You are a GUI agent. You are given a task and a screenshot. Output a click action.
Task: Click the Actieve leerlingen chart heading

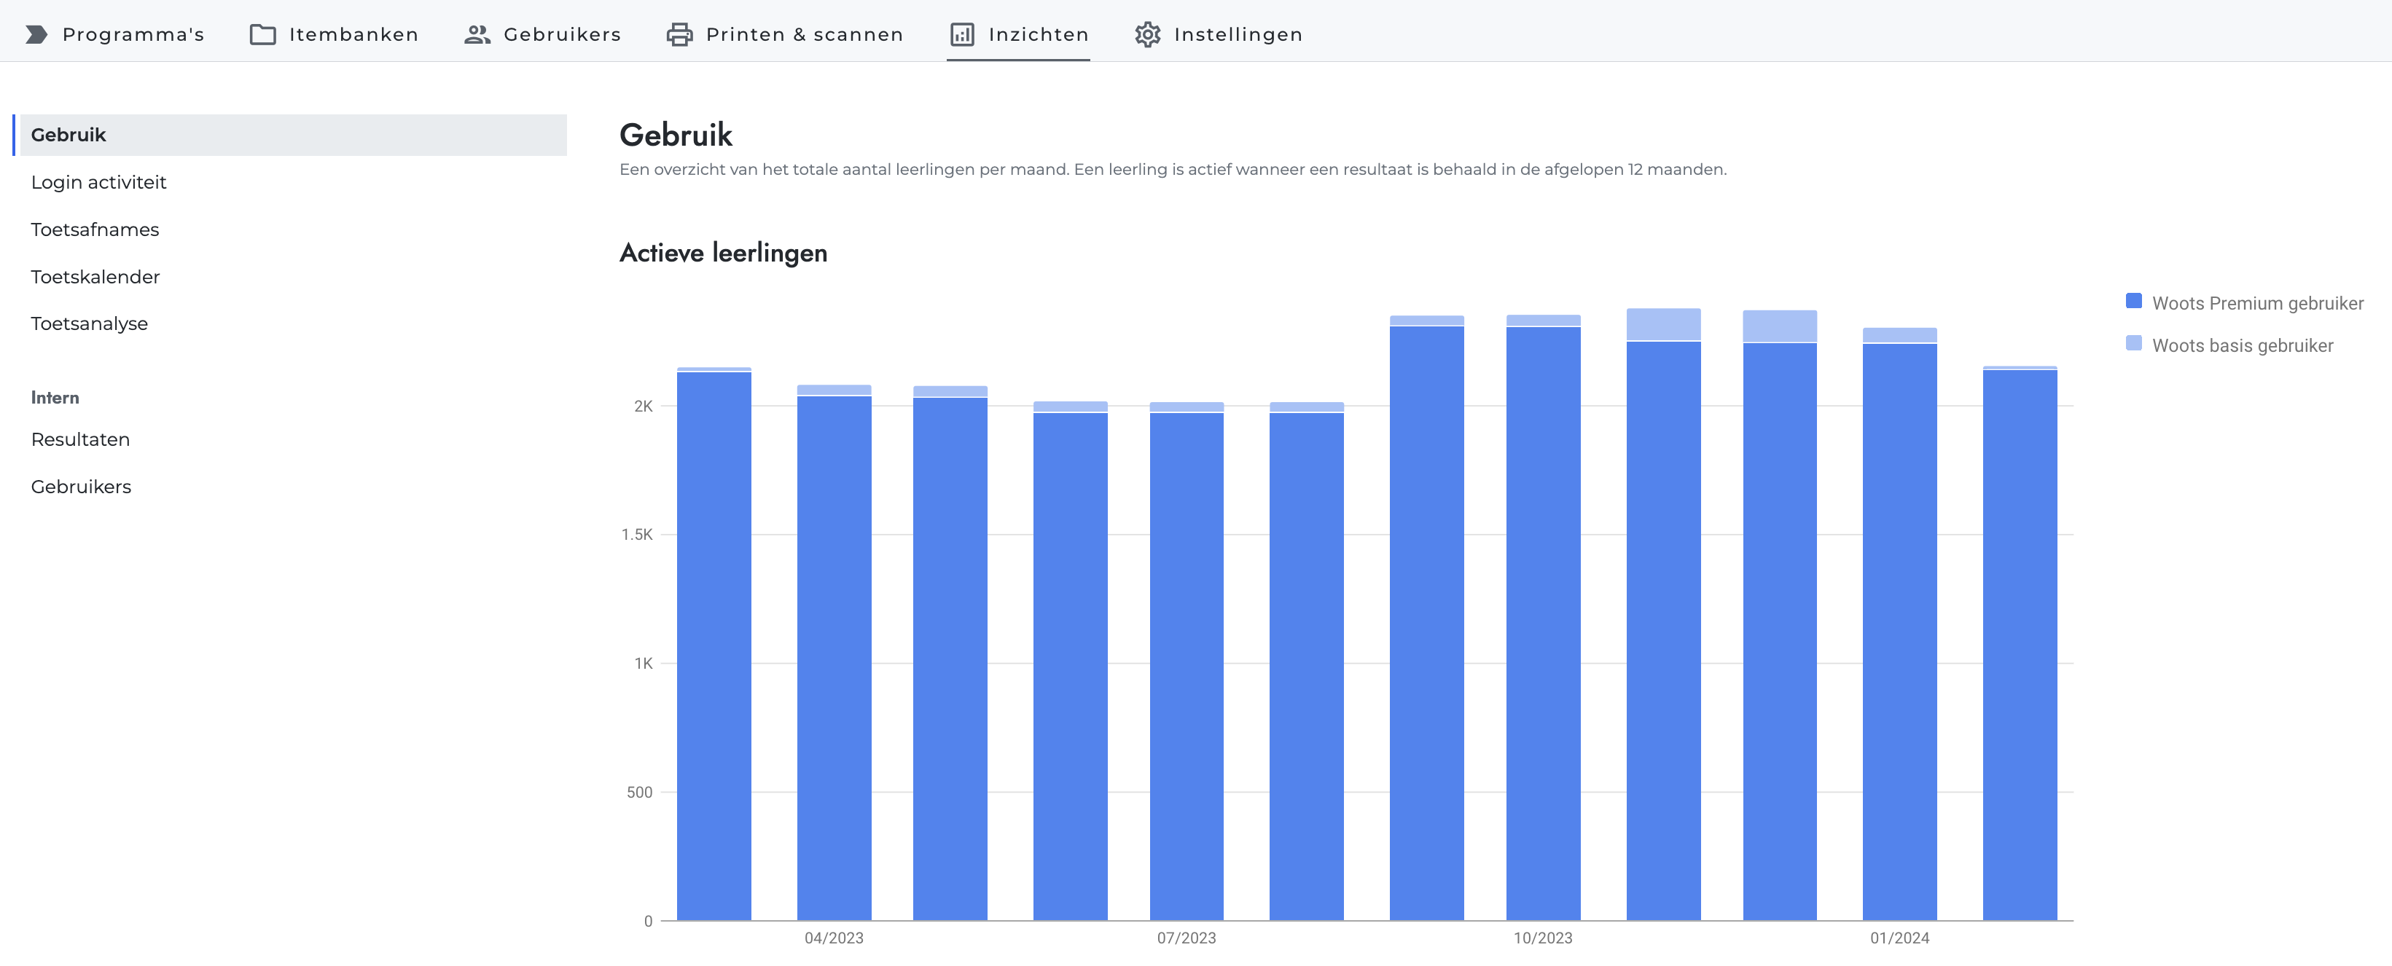[723, 252]
